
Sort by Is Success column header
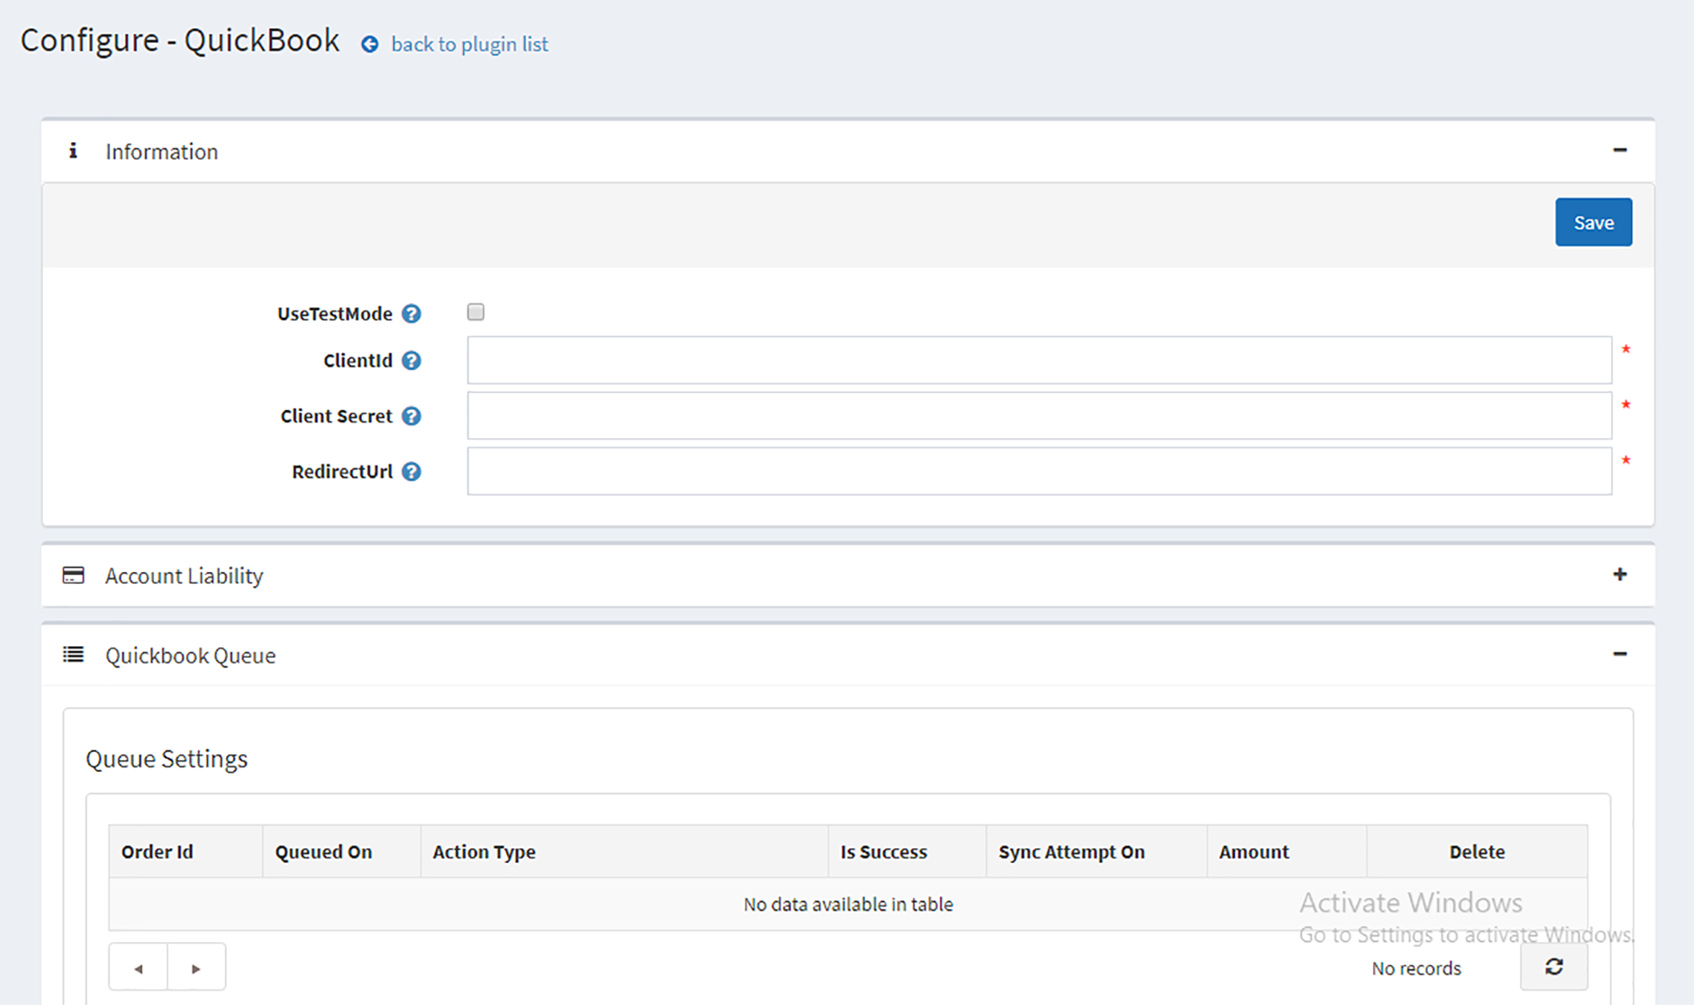tap(907, 852)
